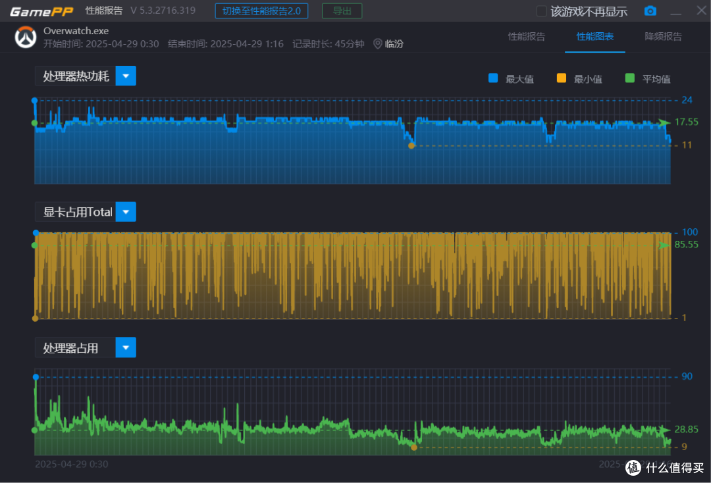Check the 该游戏不再显示 checkbox
Image resolution: width=711 pixels, height=483 pixels.
541,11
